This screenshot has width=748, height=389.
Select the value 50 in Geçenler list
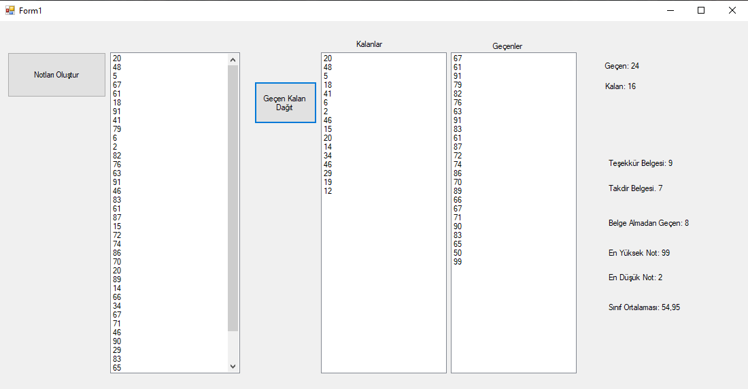click(458, 253)
